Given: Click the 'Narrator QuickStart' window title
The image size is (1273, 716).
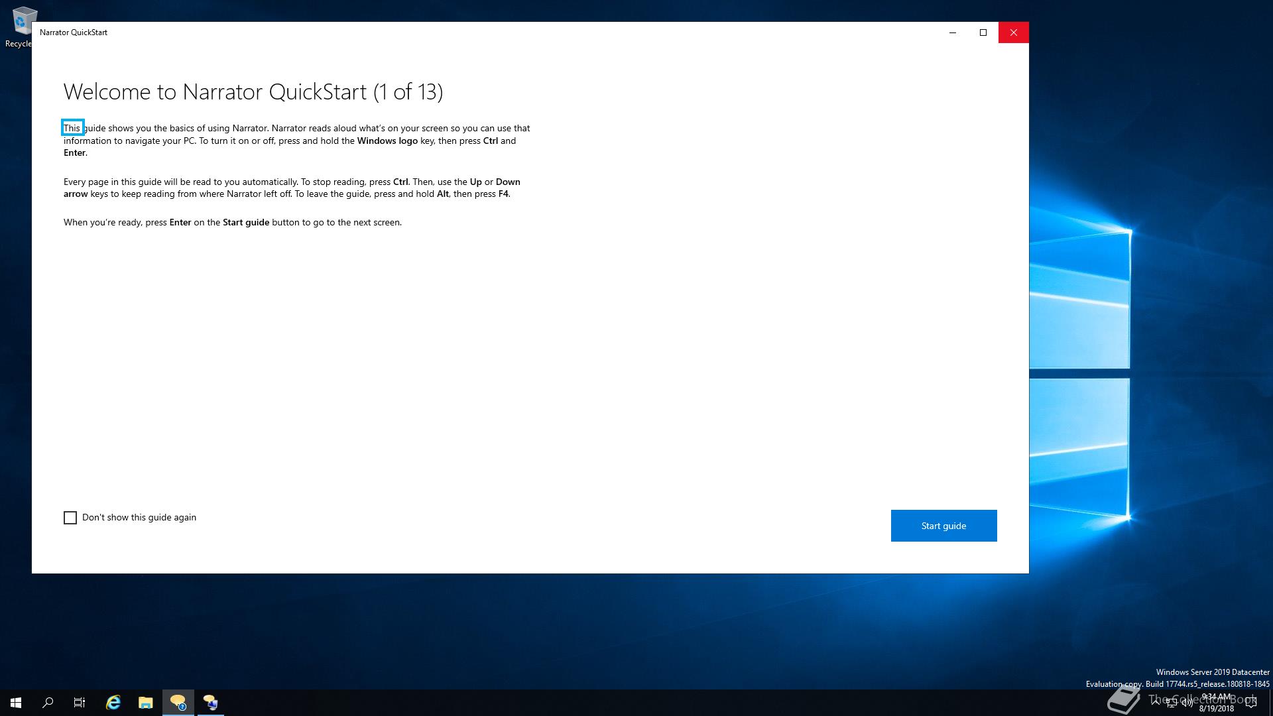Looking at the screenshot, I should pyautogui.click(x=74, y=32).
